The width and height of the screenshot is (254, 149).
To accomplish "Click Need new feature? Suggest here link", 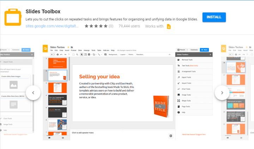I will coord(194,135).
